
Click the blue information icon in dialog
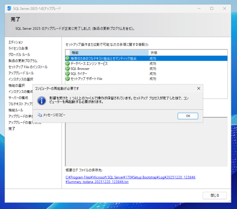pos(42,100)
